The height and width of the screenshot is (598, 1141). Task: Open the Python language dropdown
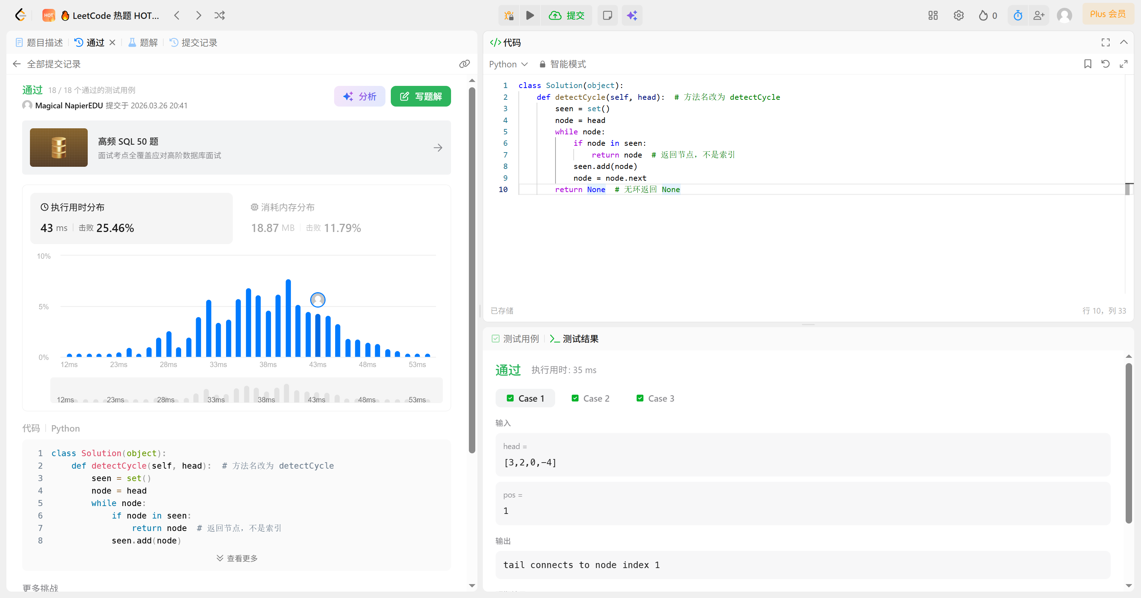(x=508, y=64)
